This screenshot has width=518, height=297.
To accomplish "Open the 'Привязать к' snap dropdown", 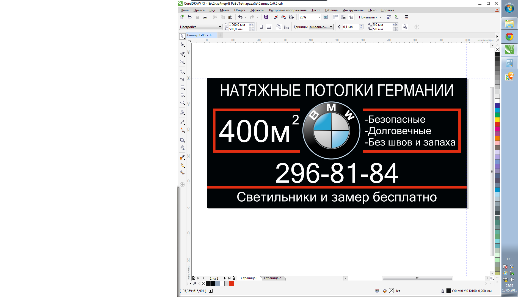I will [x=370, y=17].
